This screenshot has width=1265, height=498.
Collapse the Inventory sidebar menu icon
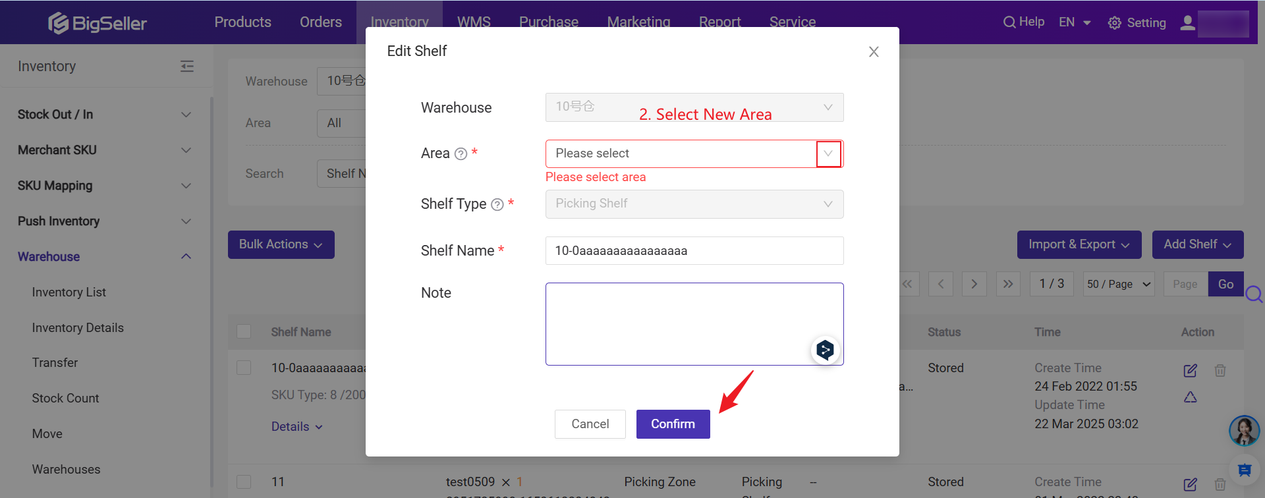(187, 66)
